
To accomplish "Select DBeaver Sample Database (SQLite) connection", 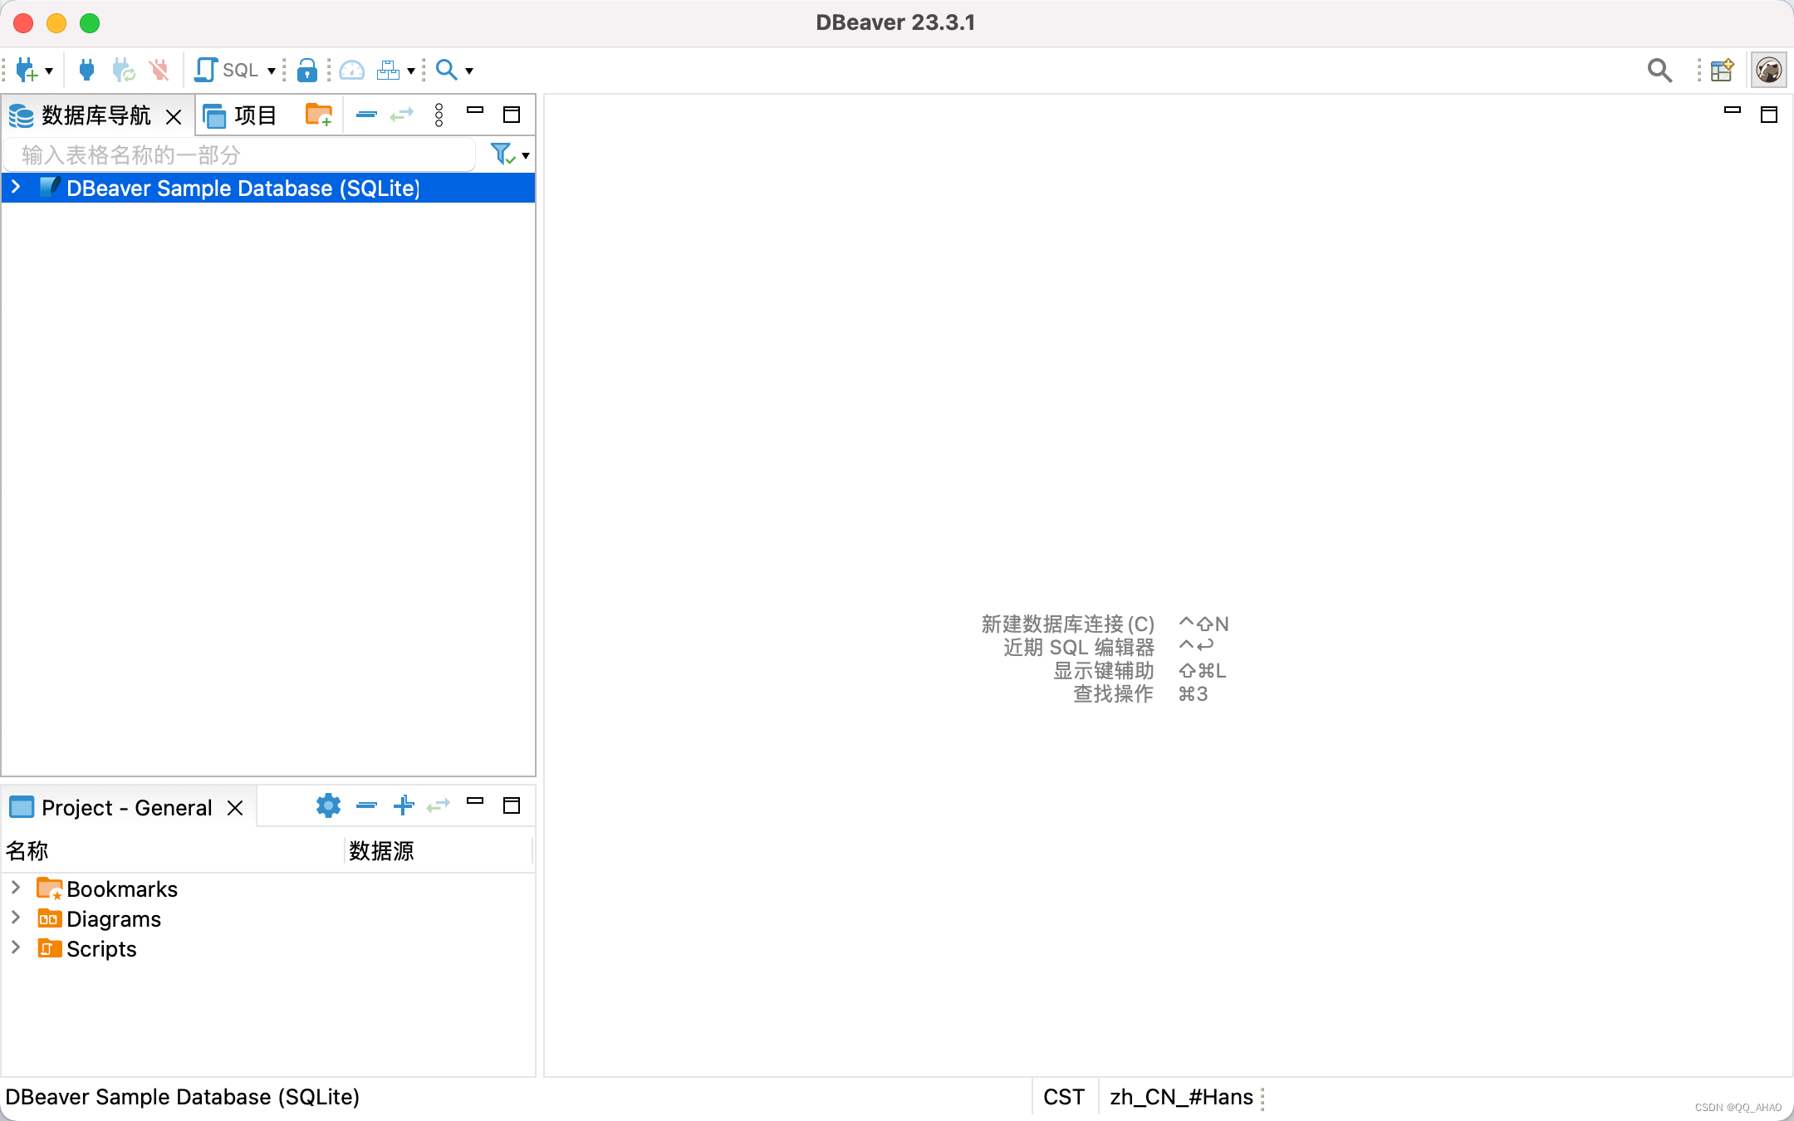I will (268, 188).
